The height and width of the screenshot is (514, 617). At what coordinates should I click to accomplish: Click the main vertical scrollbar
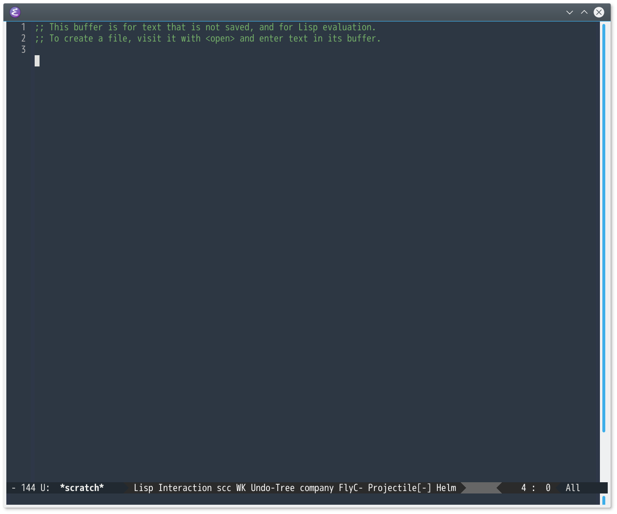pos(604,227)
